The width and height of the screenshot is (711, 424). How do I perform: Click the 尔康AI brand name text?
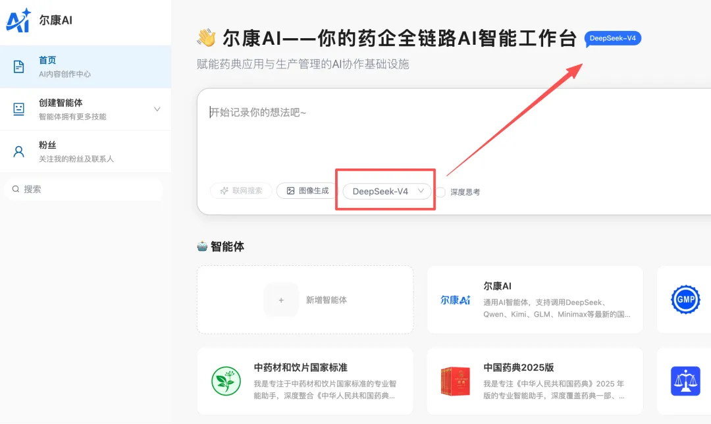55,20
